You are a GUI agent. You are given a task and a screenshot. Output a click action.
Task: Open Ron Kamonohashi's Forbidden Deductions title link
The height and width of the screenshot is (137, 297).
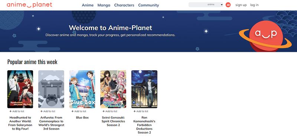[144, 125]
